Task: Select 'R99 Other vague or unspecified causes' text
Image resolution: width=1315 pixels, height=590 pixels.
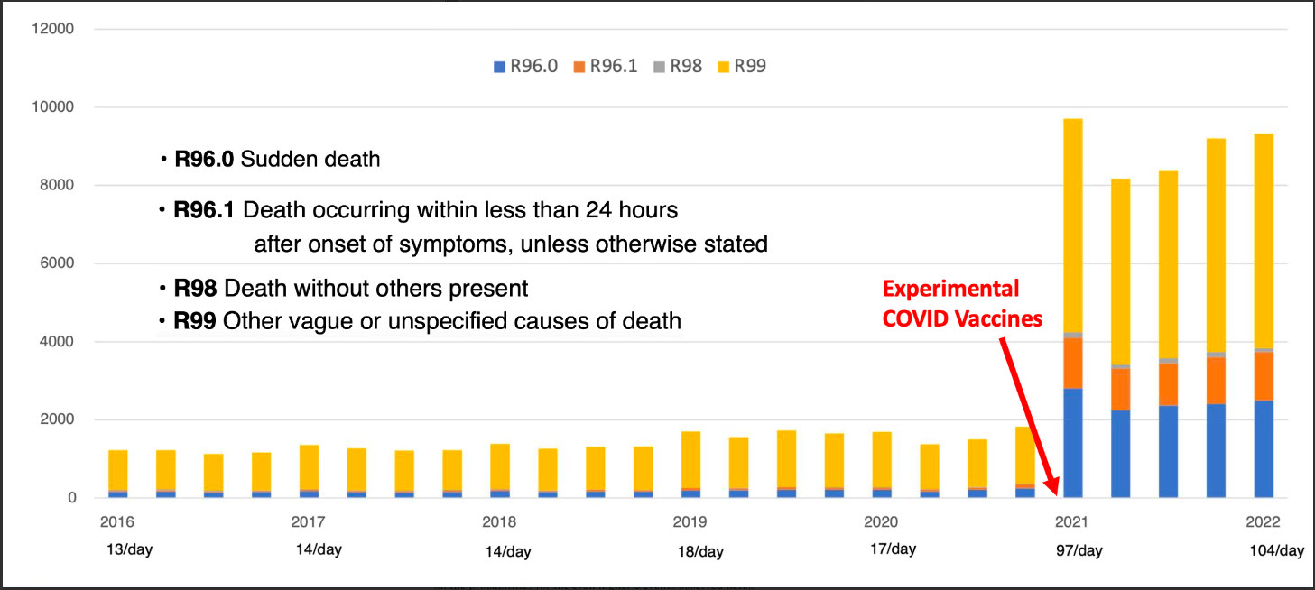Action: point(427,320)
